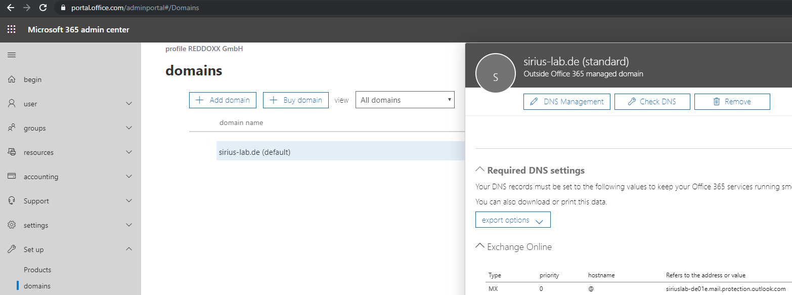The height and width of the screenshot is (295, 792).
Task: Click the pencil icon on DNS Management
Action: (x=534, y=101)
